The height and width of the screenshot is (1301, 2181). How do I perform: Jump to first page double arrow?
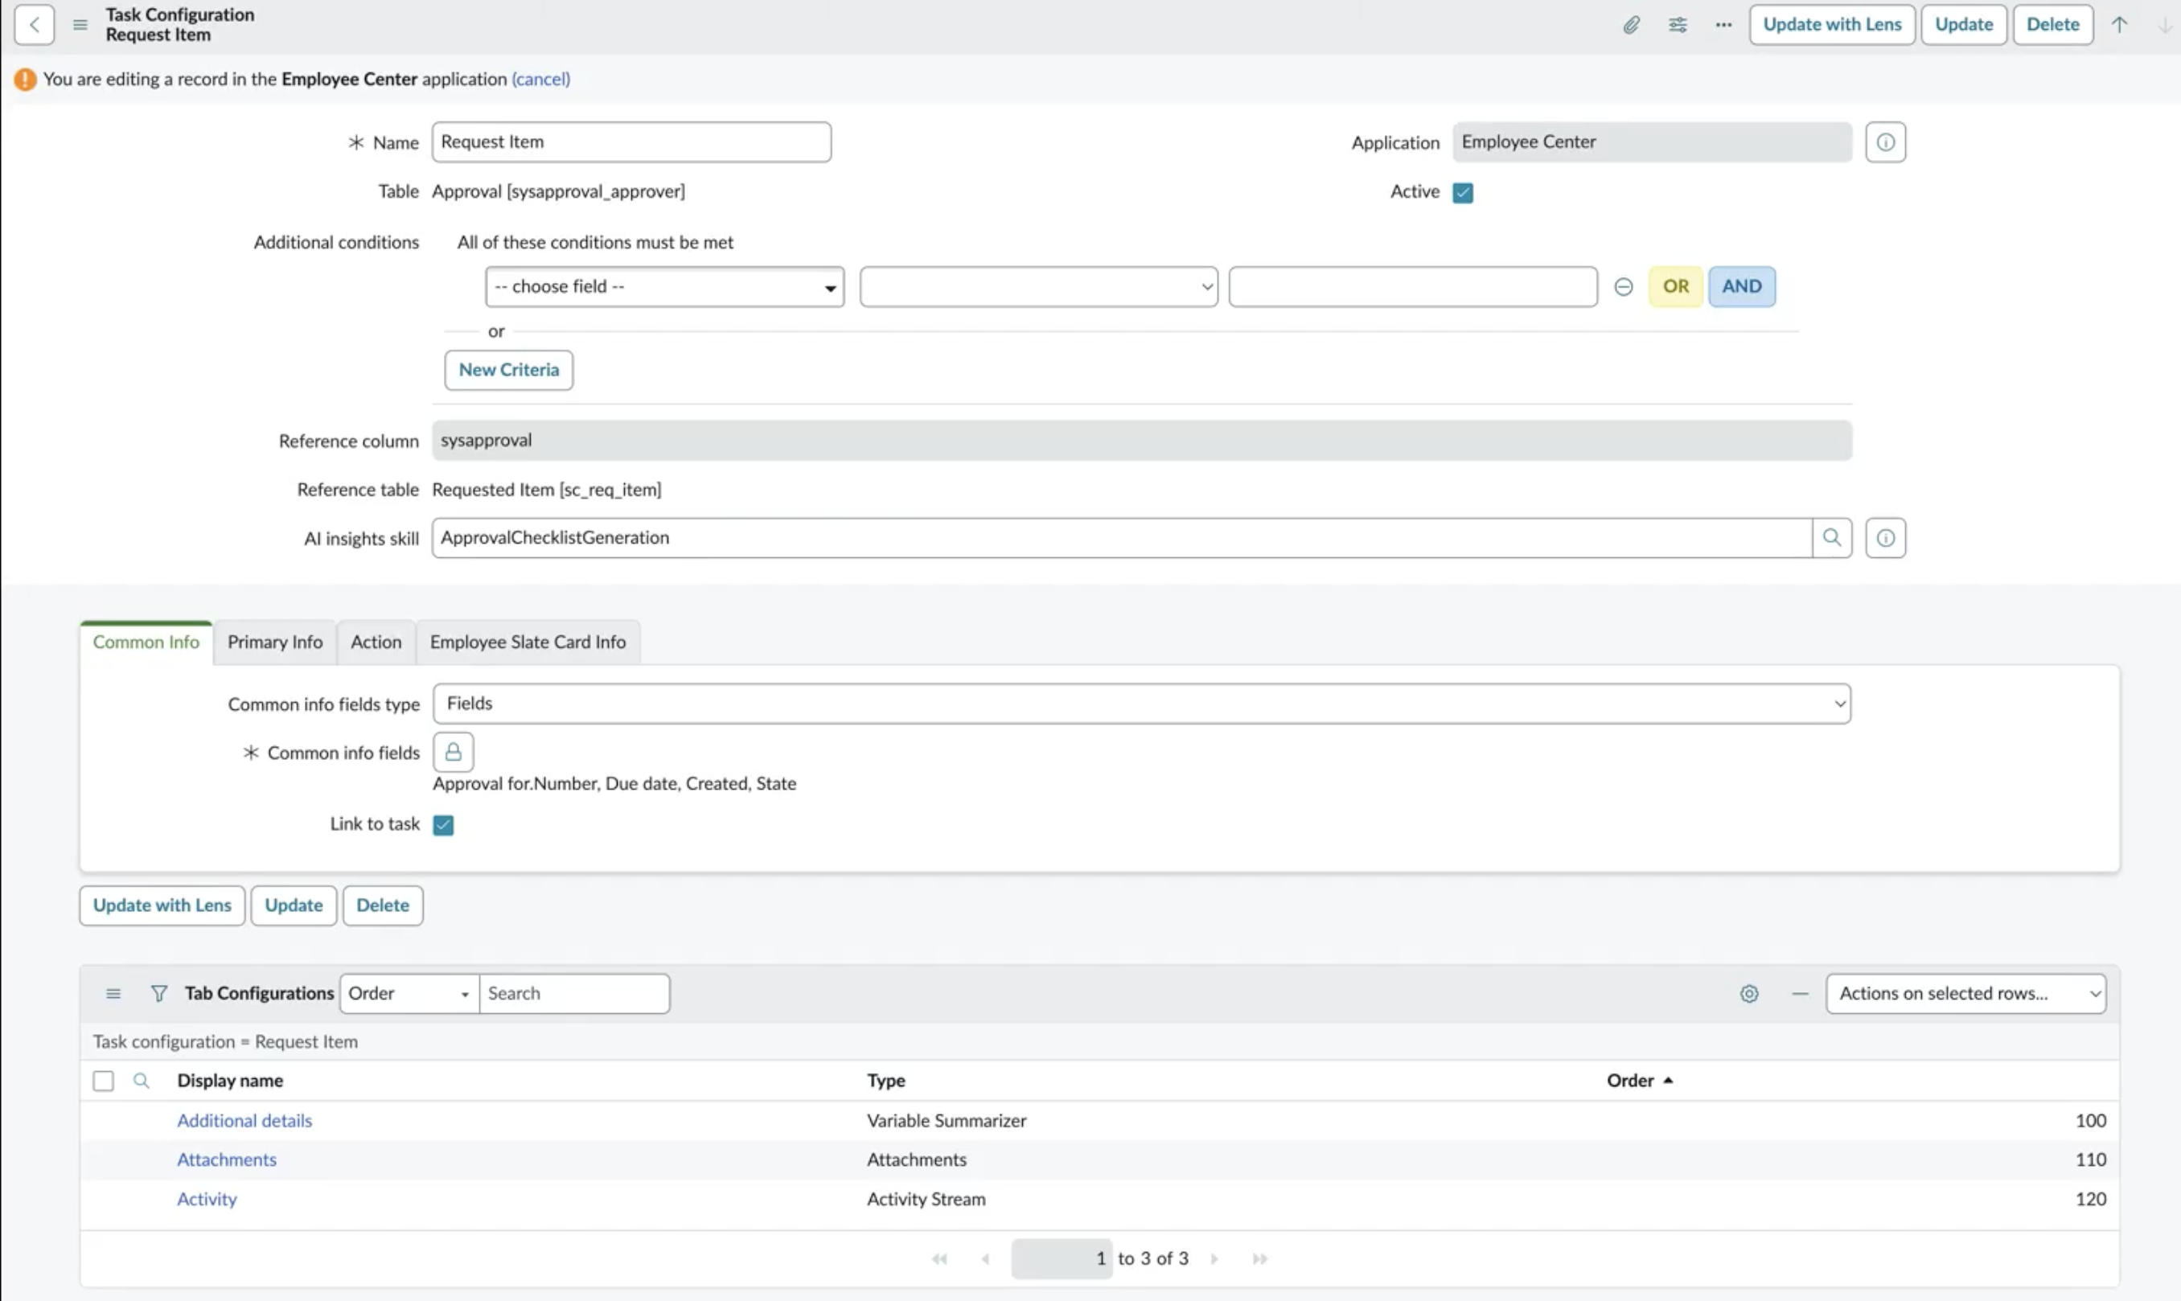940,1258
